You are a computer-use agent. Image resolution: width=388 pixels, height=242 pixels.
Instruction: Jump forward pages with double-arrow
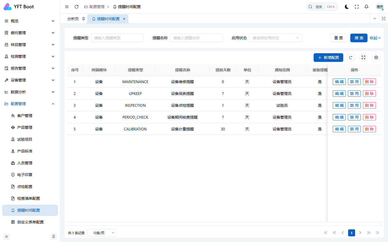[x=369, y=233]
